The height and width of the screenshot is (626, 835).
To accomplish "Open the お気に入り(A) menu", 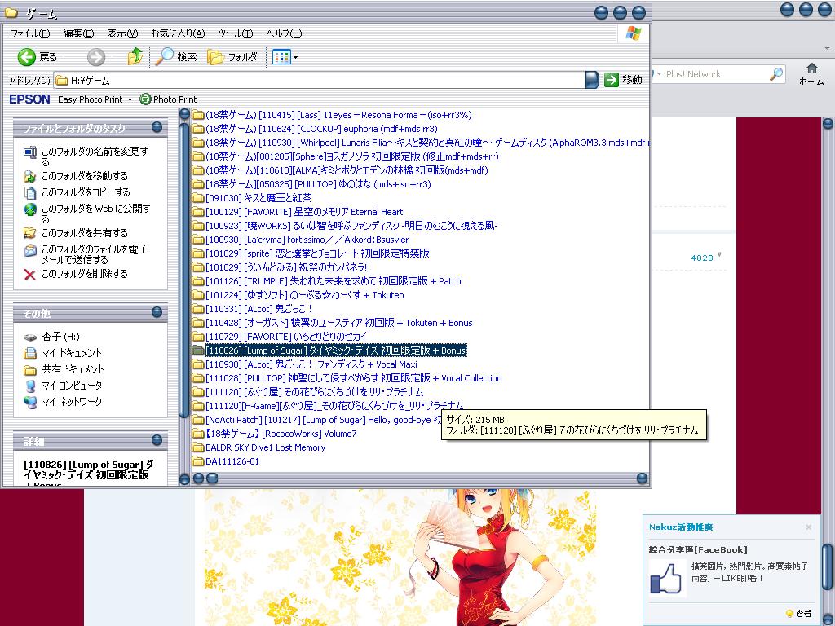I will (178, 33).
